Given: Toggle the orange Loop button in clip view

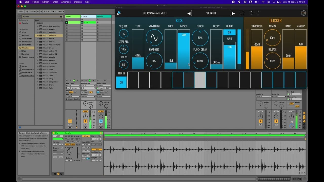Looking at the screenshot, I should pyautogui.click(x=96, y=149).
